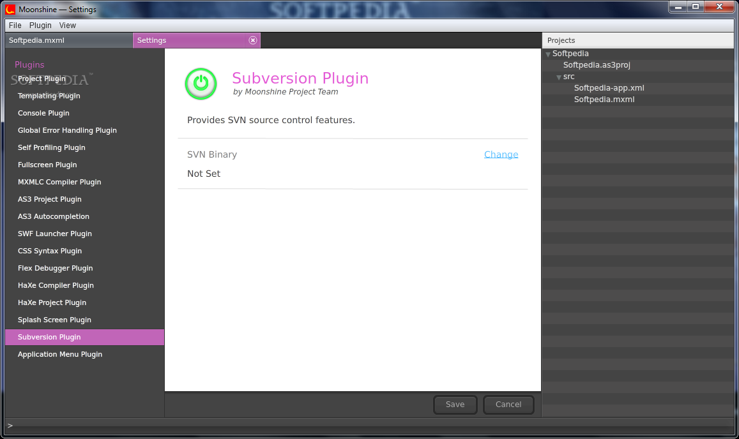Select the src folder row
739x439 pixels.
tap(637, 77)
